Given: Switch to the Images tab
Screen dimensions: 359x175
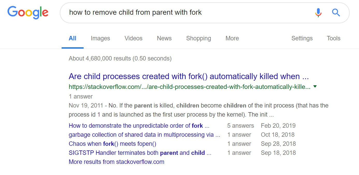Looking at the screenshot, I should [100, 39].
